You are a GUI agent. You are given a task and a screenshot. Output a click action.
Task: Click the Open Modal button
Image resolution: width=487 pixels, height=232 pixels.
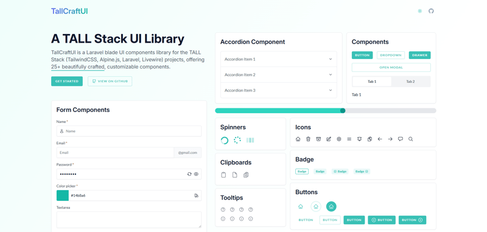point(391,68)
